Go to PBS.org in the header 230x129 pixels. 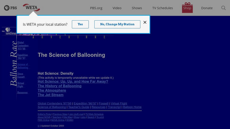point(96,8)
